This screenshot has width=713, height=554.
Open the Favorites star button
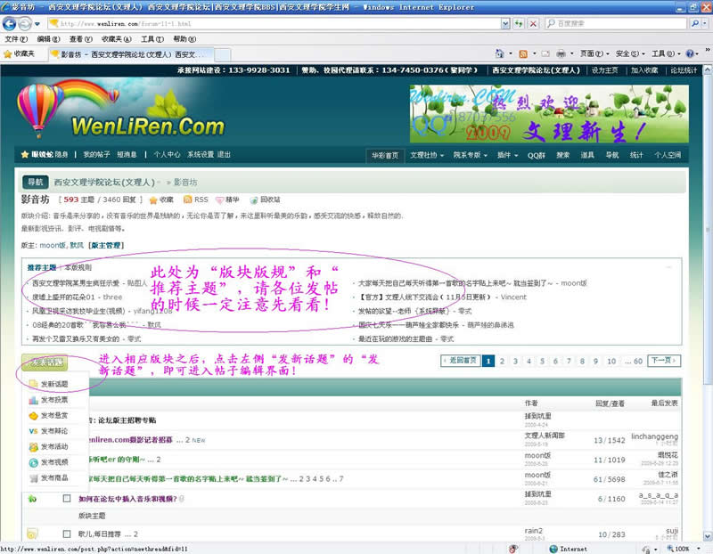[19, 53]
